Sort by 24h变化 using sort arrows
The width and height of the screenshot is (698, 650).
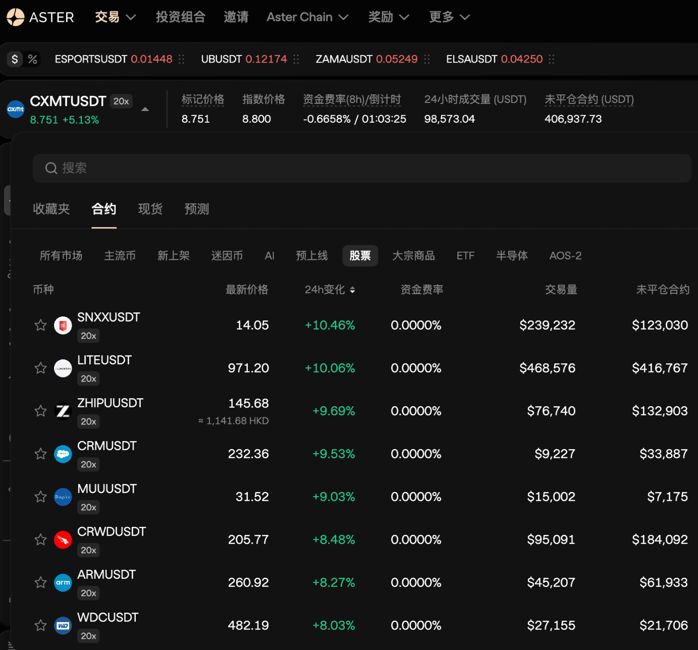352,290
